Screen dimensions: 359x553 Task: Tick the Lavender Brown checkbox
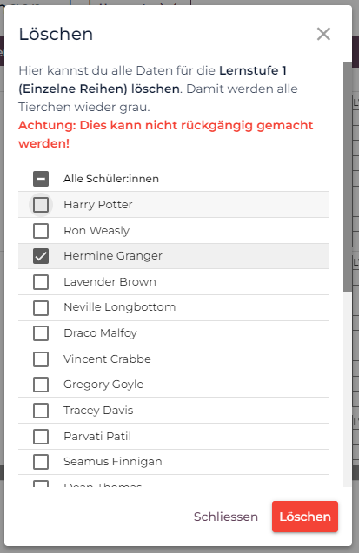[41, 282]
